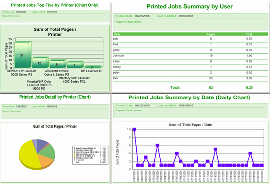Click the tallest bar labeled 31
Image resolution: width=270 pixels, height=184 pixels.
21,55
